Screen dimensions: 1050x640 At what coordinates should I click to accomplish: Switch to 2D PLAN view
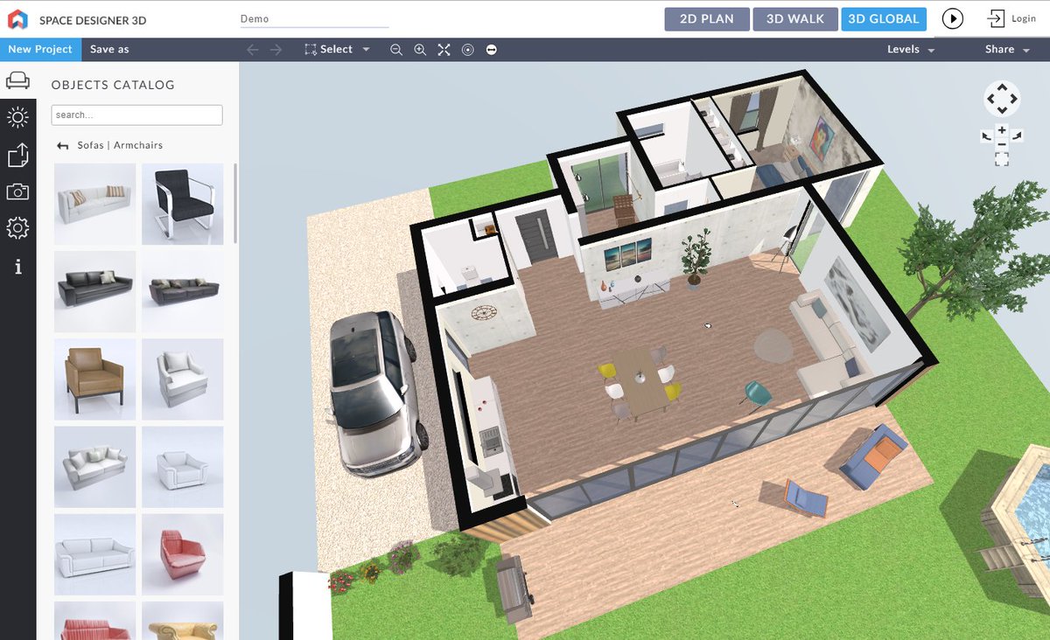point(707,19)
